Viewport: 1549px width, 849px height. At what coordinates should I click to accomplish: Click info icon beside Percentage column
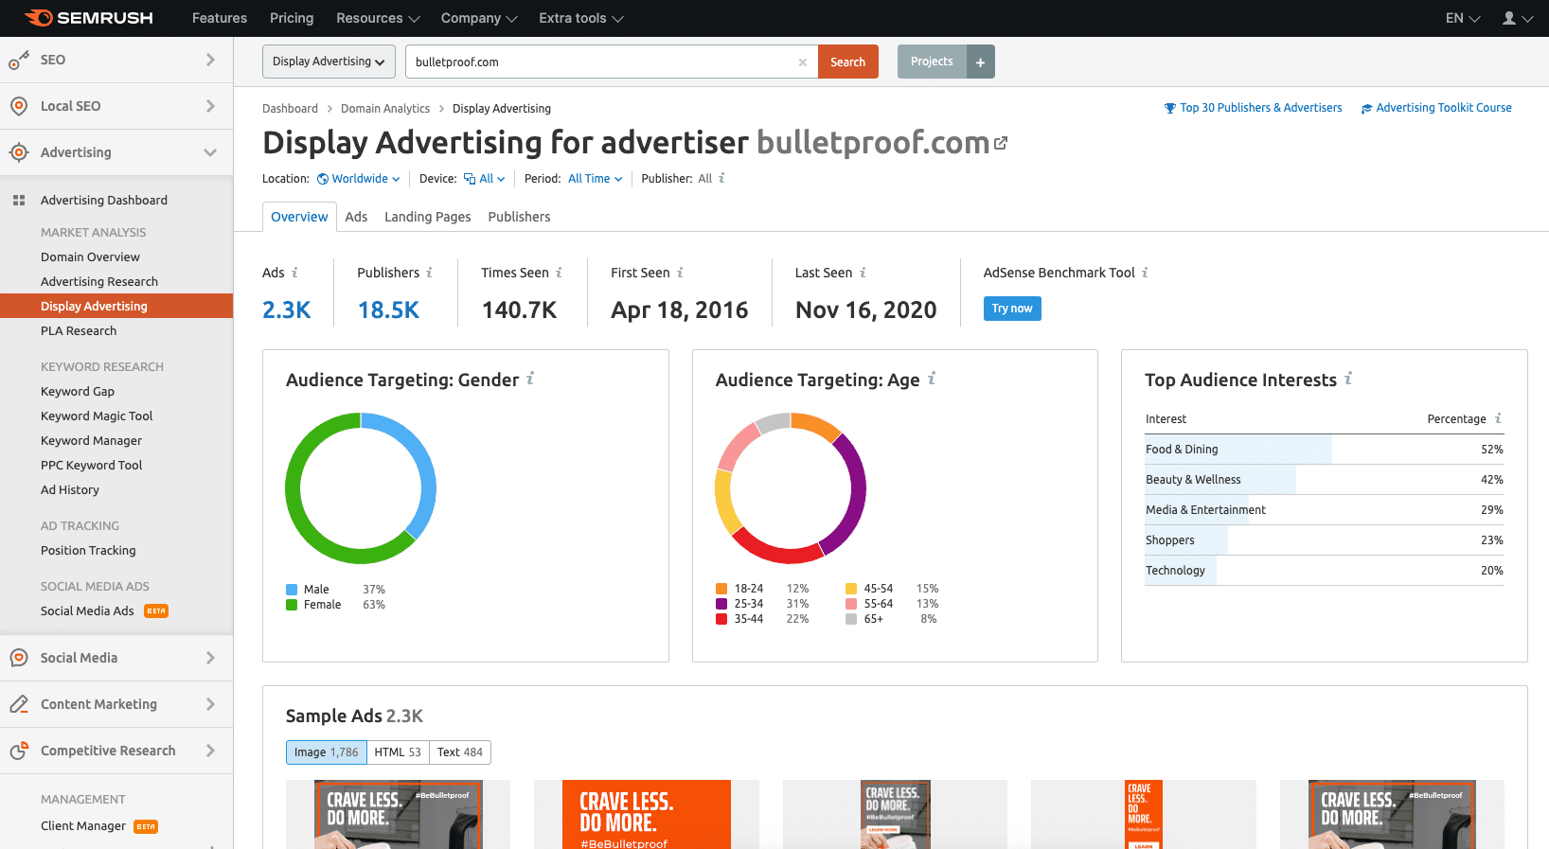(x=1498, y=418)
